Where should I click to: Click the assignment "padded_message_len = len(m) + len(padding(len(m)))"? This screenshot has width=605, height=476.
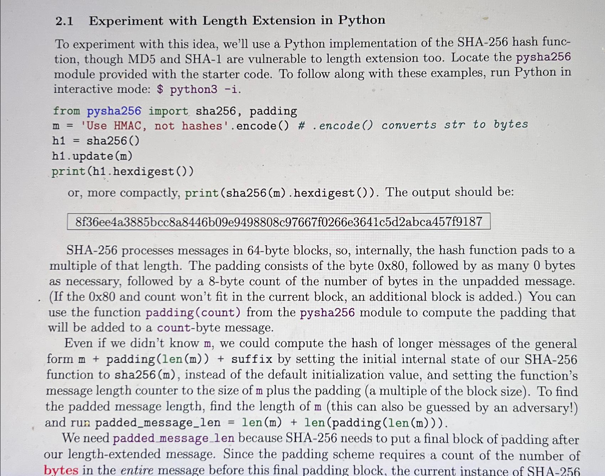pyautogui.click(x=269, y=423)
